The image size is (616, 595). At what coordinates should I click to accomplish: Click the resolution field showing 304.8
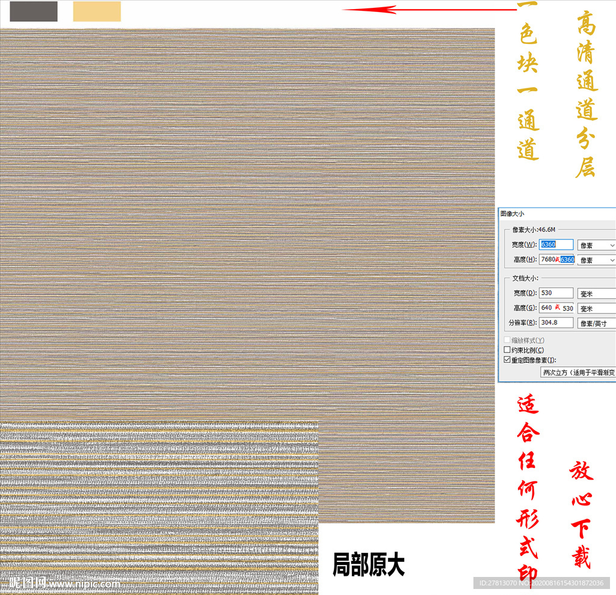[x=556, y=322]
